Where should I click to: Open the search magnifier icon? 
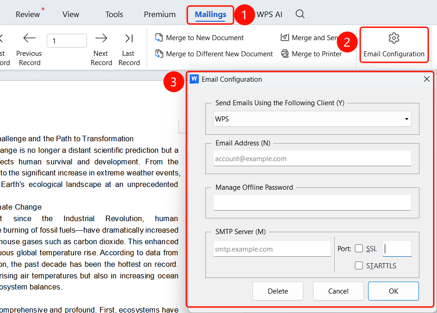300,14
